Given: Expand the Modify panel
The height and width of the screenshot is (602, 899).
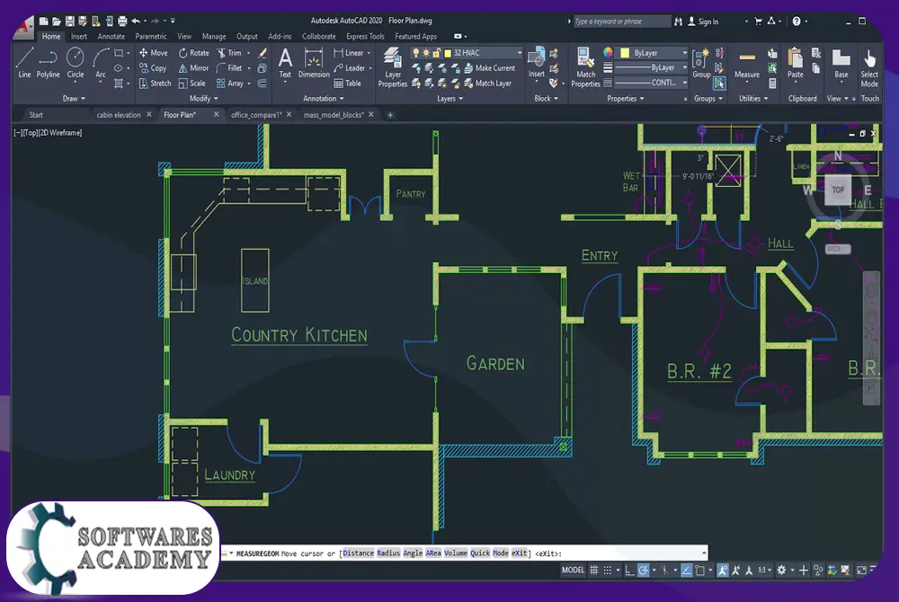Looking at the screenshot, I should (203, 99).
